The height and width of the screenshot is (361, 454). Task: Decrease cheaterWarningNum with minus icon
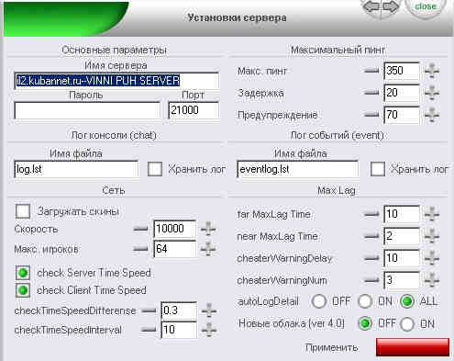[371, 280]
